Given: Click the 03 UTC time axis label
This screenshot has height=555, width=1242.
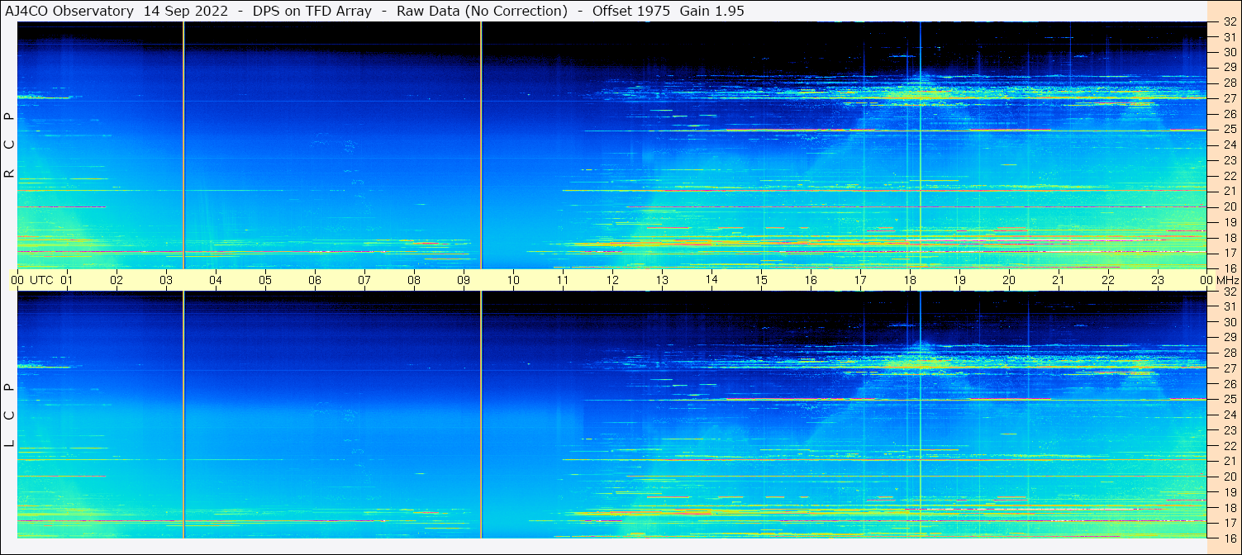Looking at the screenshot, I should 166,280.
